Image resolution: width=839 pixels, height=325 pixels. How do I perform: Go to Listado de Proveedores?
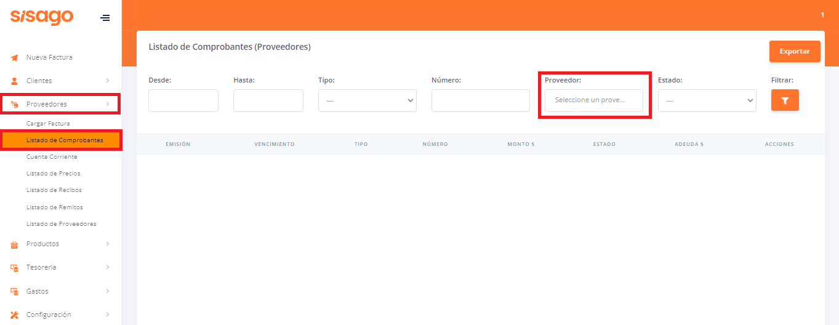[x=61, y=224]
